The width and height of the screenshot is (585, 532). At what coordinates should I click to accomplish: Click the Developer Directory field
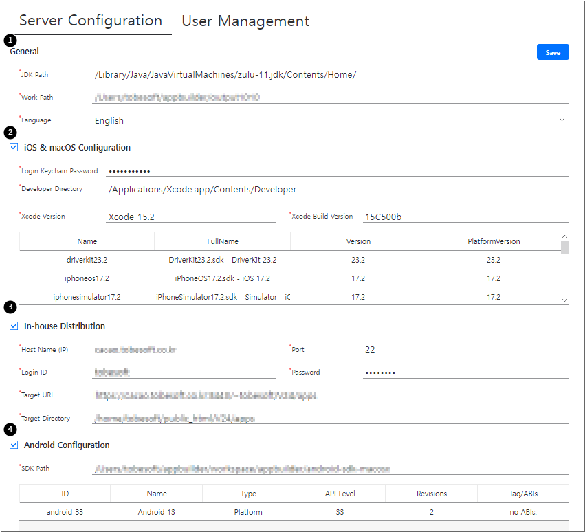point(337,189)
